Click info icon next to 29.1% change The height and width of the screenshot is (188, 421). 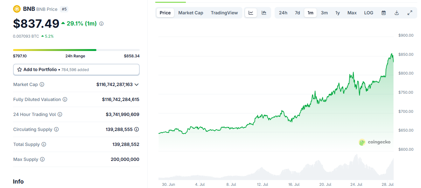[102, 24]
